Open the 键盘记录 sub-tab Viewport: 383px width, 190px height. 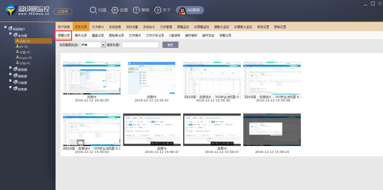[x=98, y=35]
